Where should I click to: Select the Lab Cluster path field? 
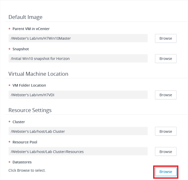pyautogui.click(x=78, y=131)
